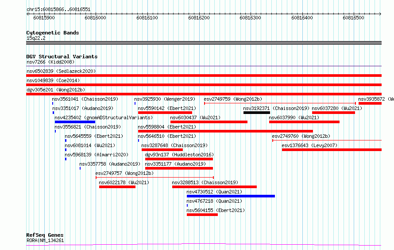Viewport: 394px width, 250px height.
Task: Click the chr15:60815866..60816551 region label
Action: 58,10
